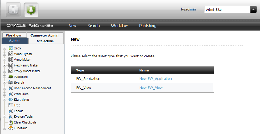Select the Asset Types tree label
Viewport: 260px width, 134px height.
click(23, 54)
